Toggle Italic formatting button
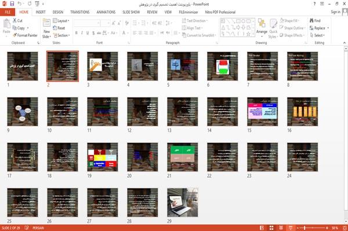This screenshot has height=231, width=348. click(82, 33)
